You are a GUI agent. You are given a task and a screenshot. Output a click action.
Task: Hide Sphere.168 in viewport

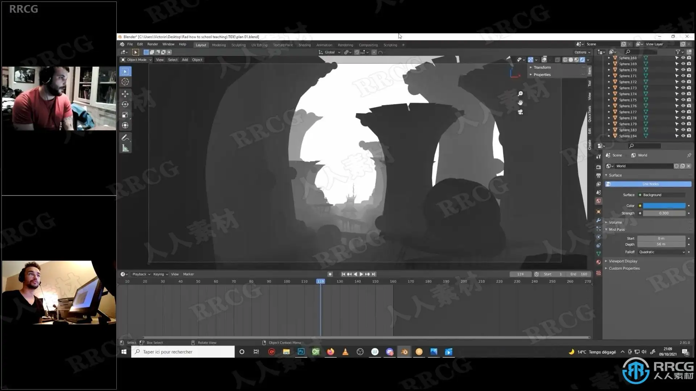(x=683, y=58)
